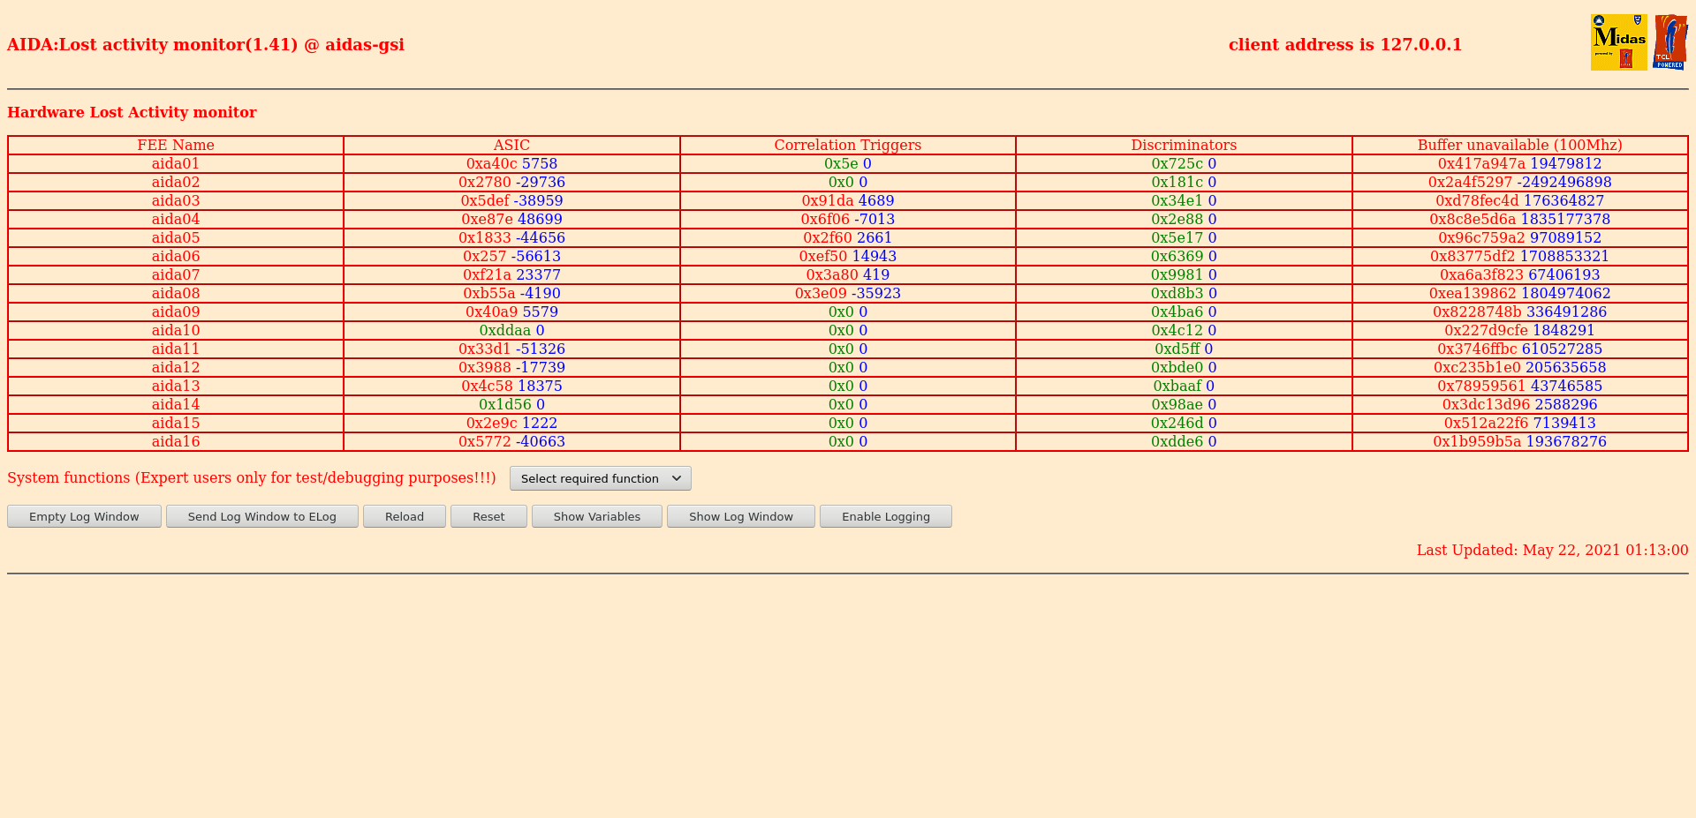Image resolution: width=1696 pixels, height=818 pixels.
Task: Click the Tcl Powered feather logo
Action: (x=1669, y=42)
